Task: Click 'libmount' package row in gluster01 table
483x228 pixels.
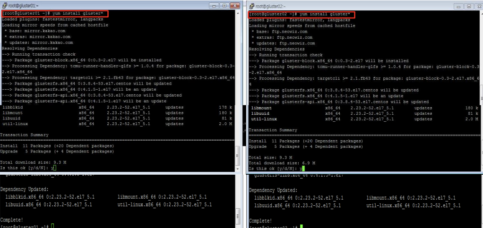Action: [118, 113]
